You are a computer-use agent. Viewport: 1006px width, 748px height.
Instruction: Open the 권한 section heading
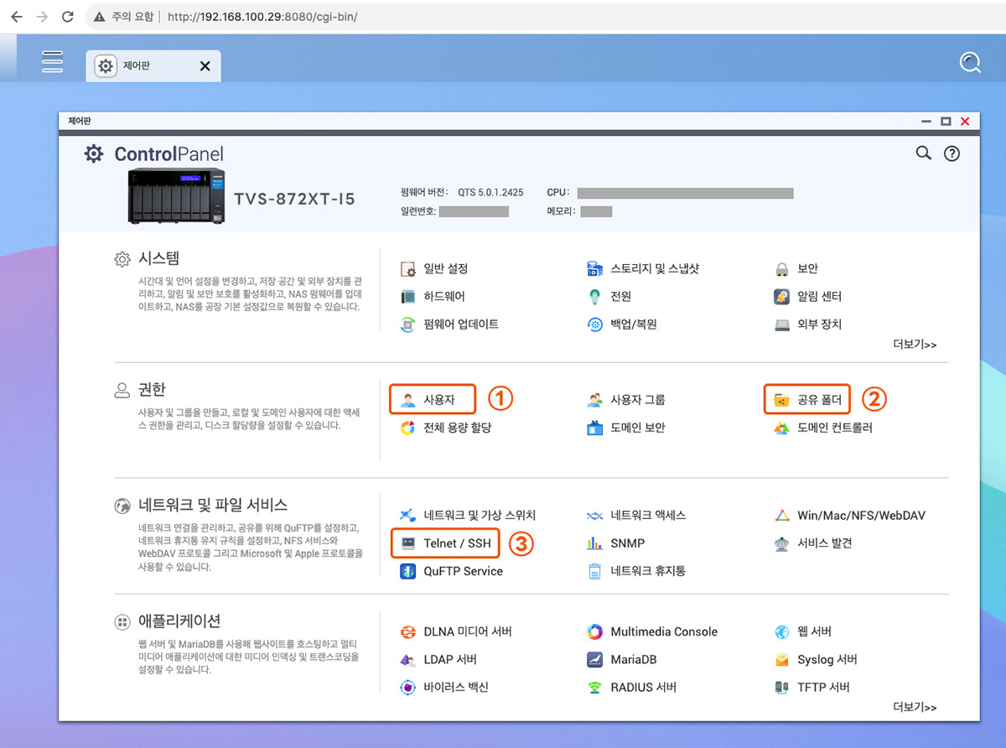click(x=152, y=389)
